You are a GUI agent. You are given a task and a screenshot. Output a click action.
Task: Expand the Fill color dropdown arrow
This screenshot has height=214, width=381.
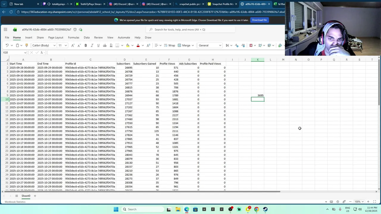click(x=132, y=45)
